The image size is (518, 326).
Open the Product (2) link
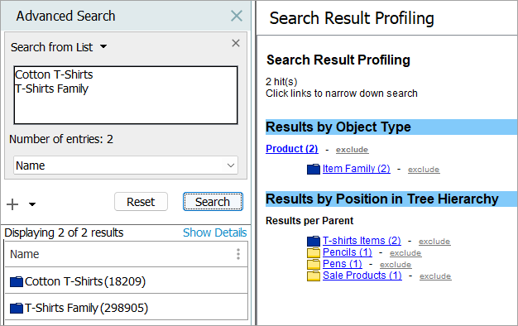pos(292,149)
